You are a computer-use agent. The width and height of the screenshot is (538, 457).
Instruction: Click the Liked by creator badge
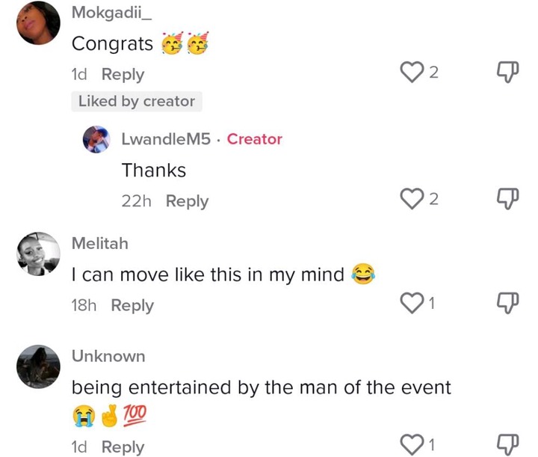click(137, 101)
